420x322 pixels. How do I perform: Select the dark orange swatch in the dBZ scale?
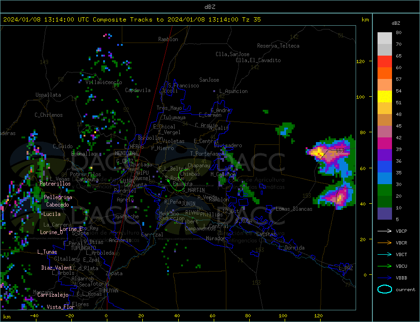click(385, 73)
